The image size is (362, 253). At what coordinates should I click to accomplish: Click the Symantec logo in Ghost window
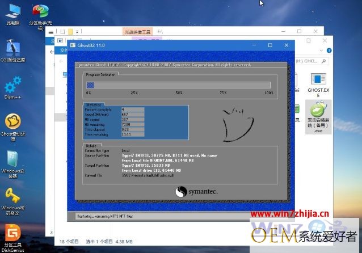196,192
